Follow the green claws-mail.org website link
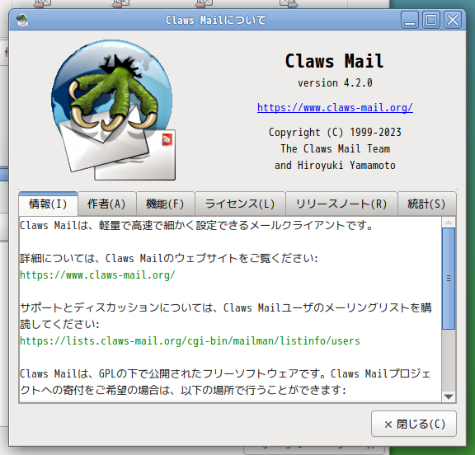Image resolution: width=475 pixels, height=455 pixels. click(x=97, y=274)
